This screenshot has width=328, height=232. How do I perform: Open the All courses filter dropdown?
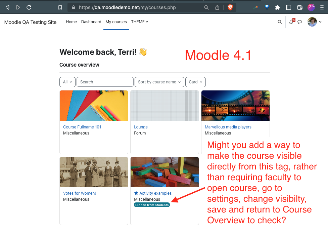point(67,82)
